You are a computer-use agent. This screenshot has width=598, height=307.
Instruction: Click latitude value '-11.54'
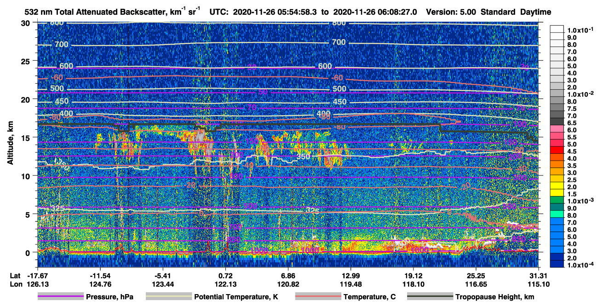point(100,276)
